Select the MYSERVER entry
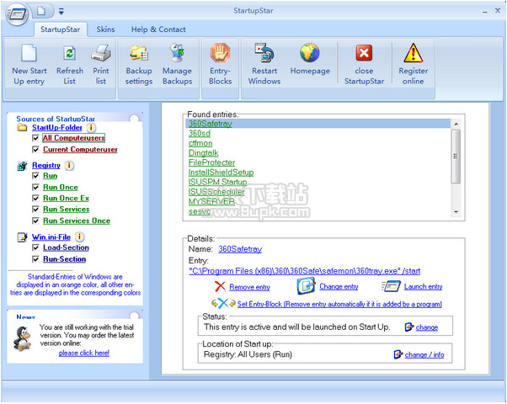The height and width of the screenshot is (404, 507). tap(211, 201)
